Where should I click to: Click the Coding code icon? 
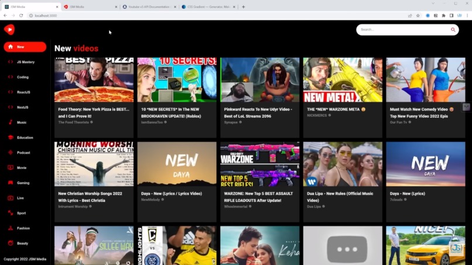[x=11, y=77]
